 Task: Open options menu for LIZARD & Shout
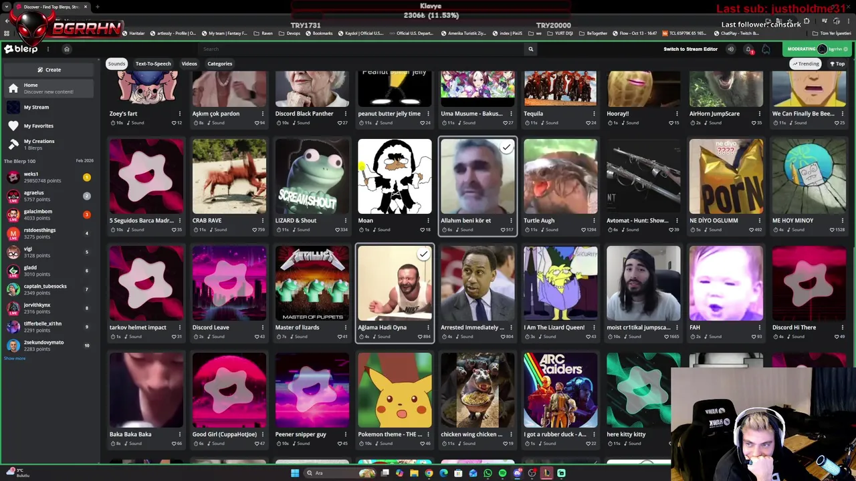tap(346, 220)
